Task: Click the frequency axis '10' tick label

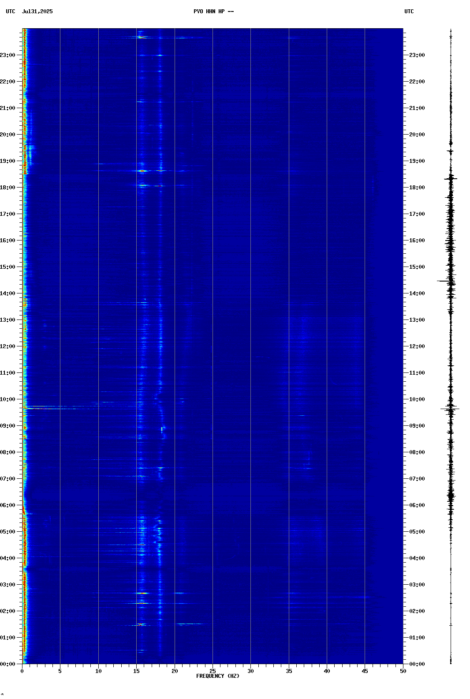Action: 98,671
